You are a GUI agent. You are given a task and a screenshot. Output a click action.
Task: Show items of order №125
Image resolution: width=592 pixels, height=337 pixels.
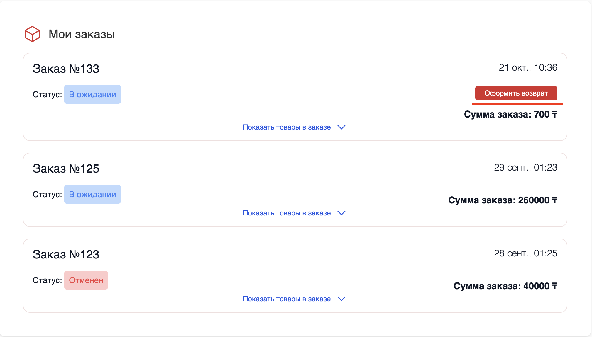coord(287,213)
